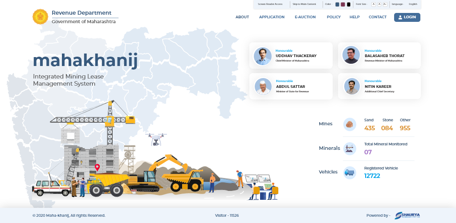The image size is (456, 223).
Task: Select the black color theme swatch
Action: tap(349, 4)
